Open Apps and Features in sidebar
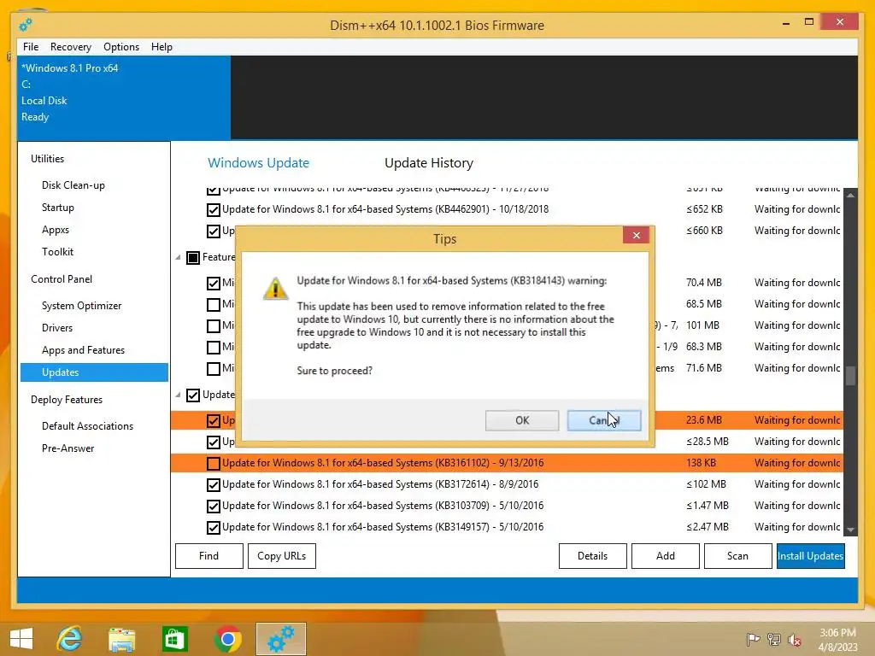Screen dimensions: 875x656 pyautogui.click(x=83, y=350)
